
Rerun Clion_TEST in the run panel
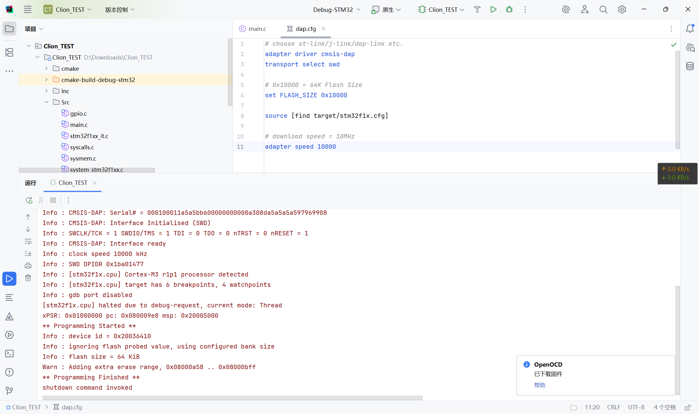pos(29,200)
